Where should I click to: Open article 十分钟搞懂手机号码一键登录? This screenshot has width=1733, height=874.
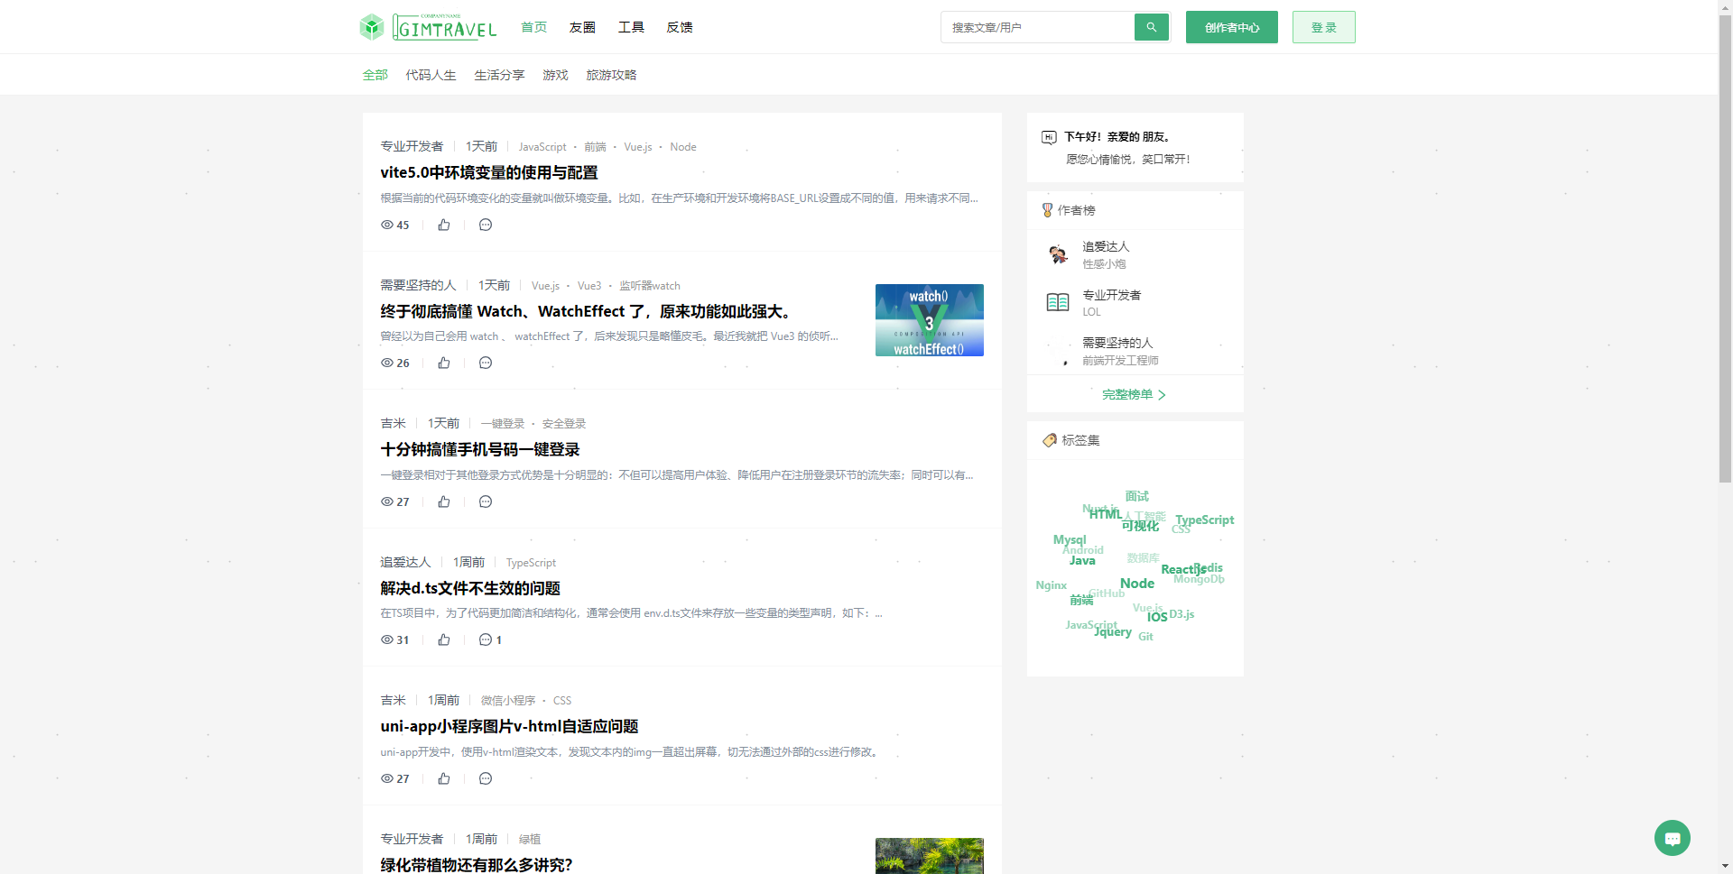click(480, 449)
